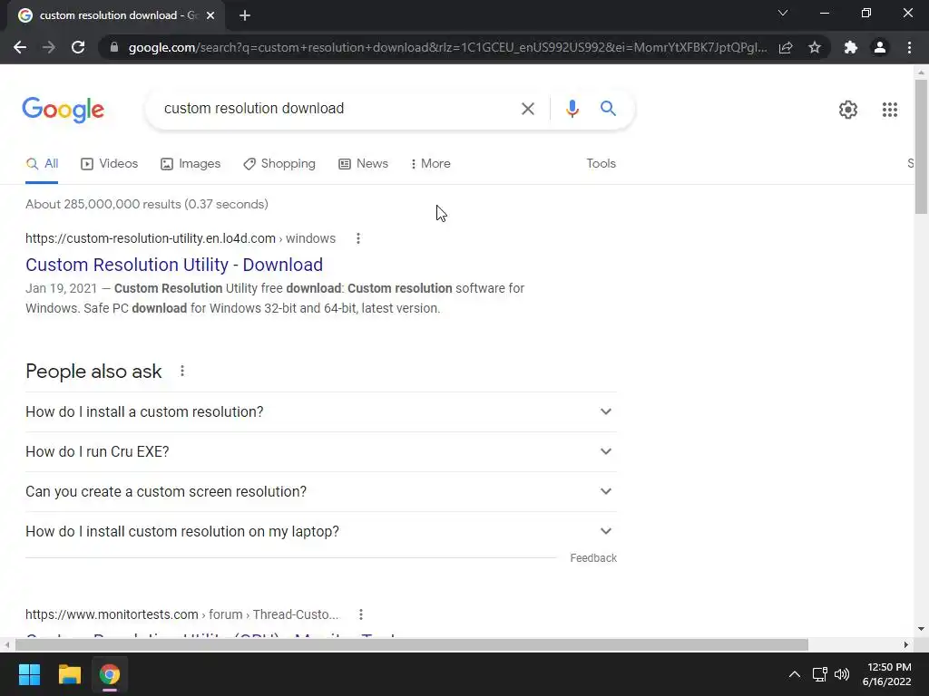The image size is (929, 696).
Task: Start voice search with microphone icon
Action: pos(572,109)
